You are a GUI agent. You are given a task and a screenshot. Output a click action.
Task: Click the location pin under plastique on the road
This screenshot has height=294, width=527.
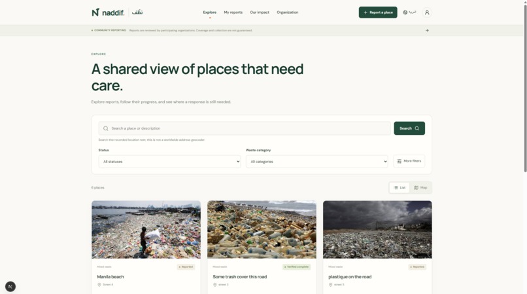tap(330, 285)
